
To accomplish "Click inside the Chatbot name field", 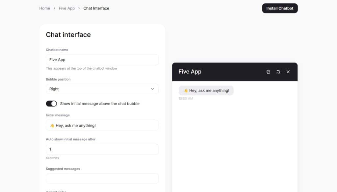I will click(x=102, y=60).
